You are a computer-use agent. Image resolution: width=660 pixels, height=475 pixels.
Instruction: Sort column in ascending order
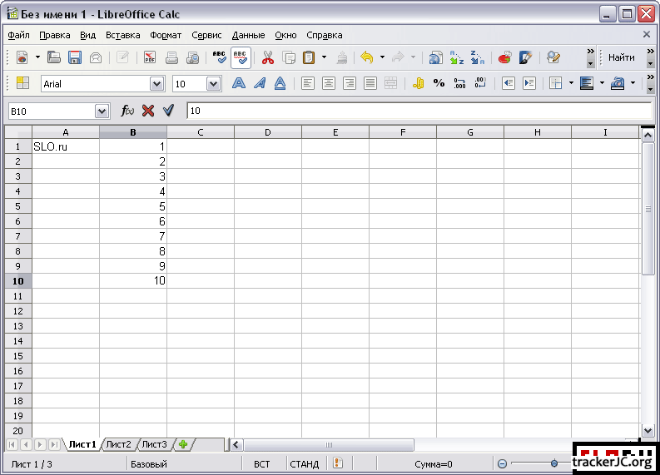tap(457, 57)
